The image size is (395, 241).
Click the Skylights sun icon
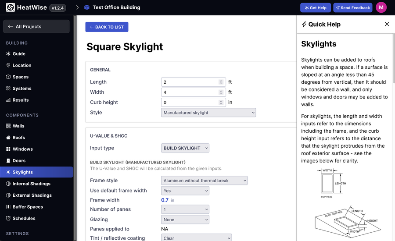[x=8, y=172]
